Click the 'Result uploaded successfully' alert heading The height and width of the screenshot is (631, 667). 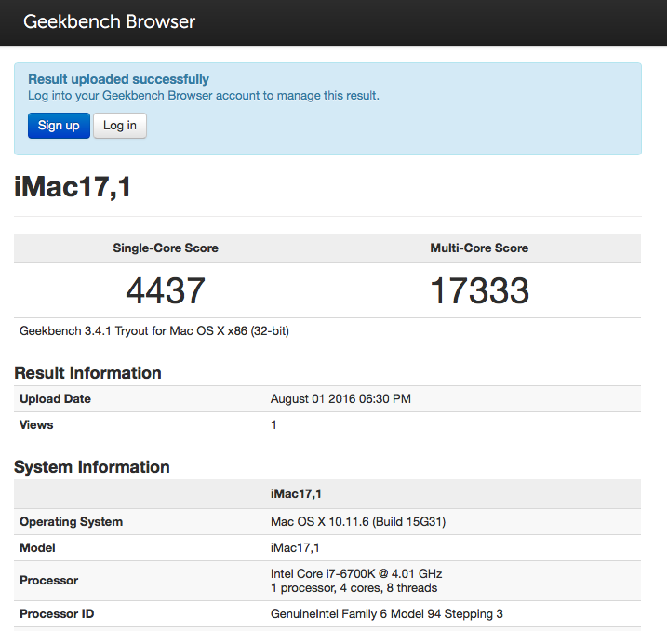[118, 79]
